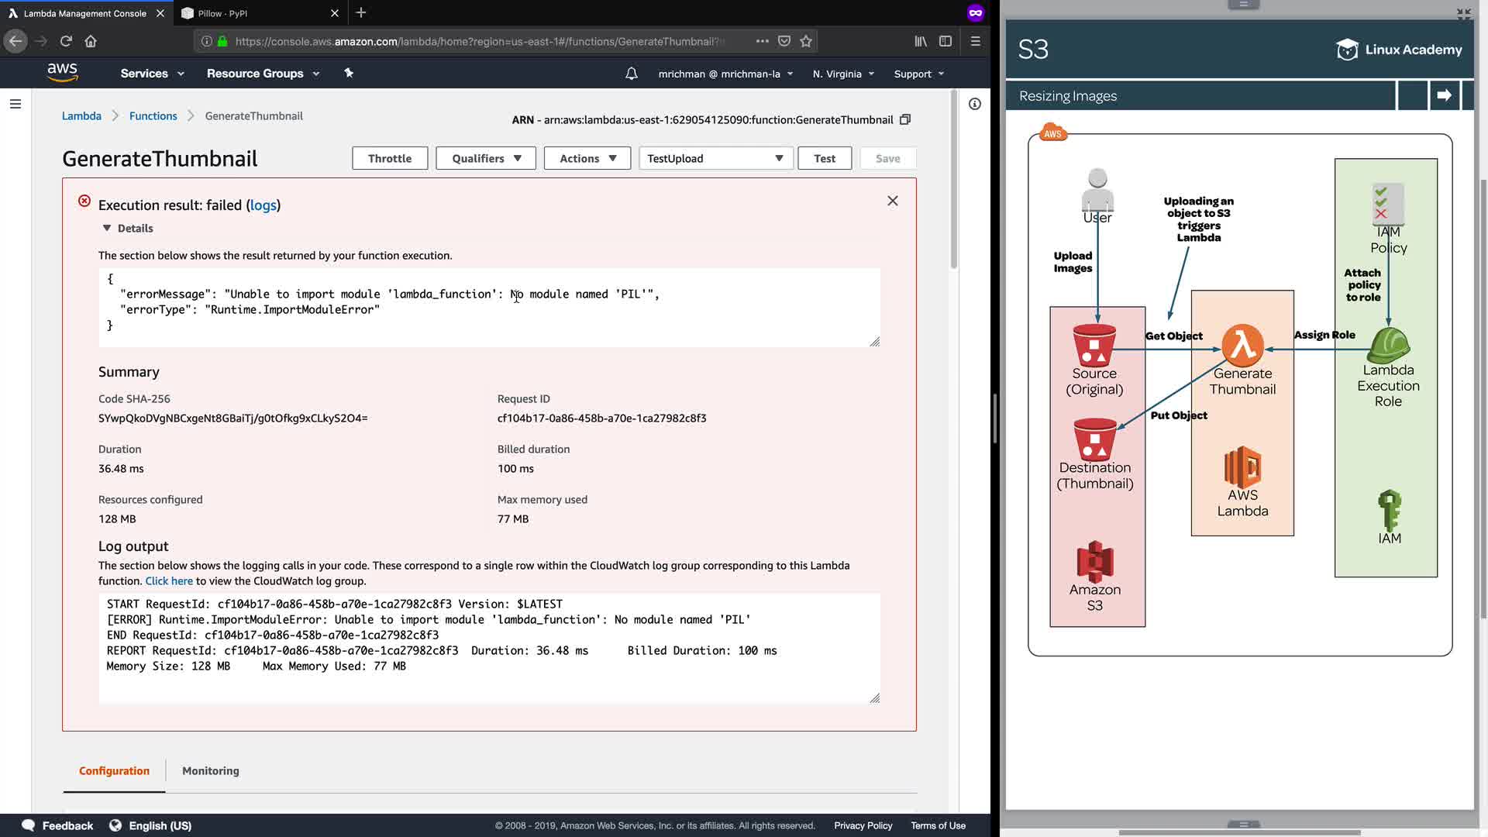
Task: Collapse the Details section triangle
Action: click(107, 228)
